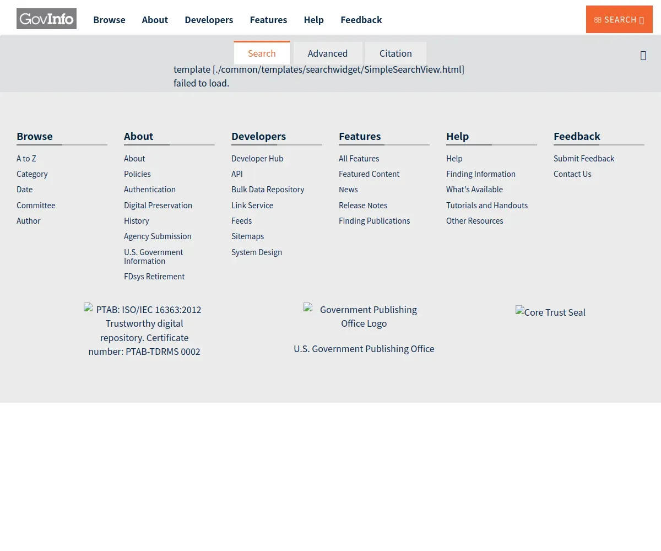661x551 pixels.
Task: Open Release Notes link
Action: click(x=363, y=206)
